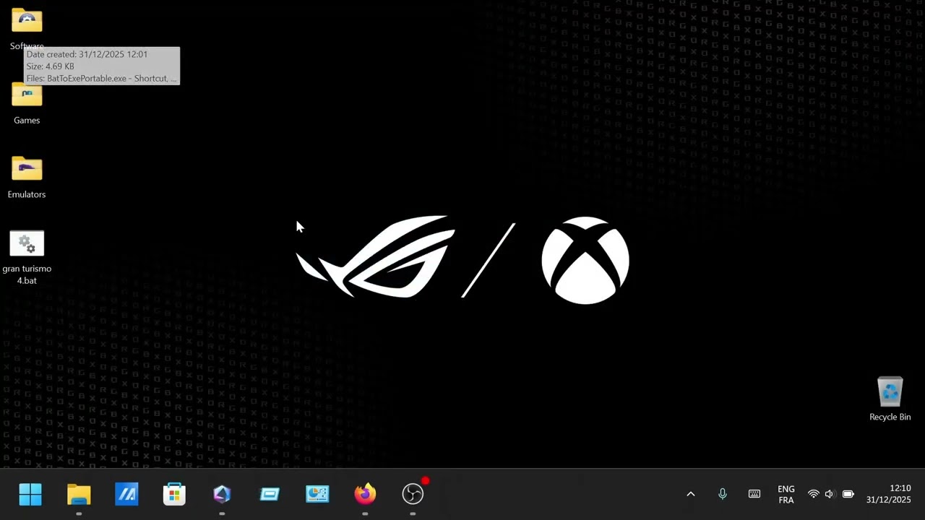
Task: Open OBS Studio from the taskbar
Action: point(413,495)
